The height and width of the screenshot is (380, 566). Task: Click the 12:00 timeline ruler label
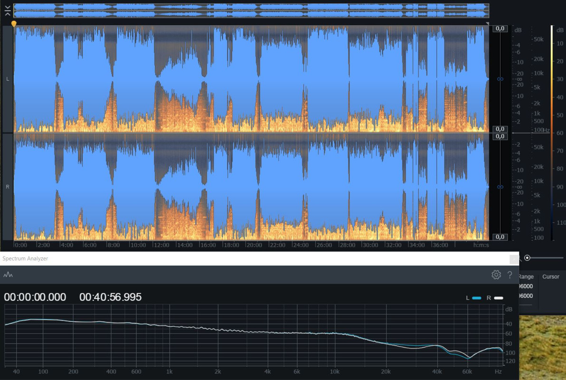(161, 245)
